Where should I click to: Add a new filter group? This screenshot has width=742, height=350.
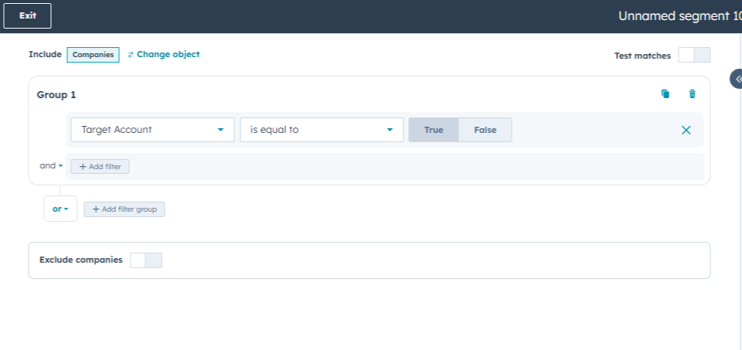[x=124, y=209]
